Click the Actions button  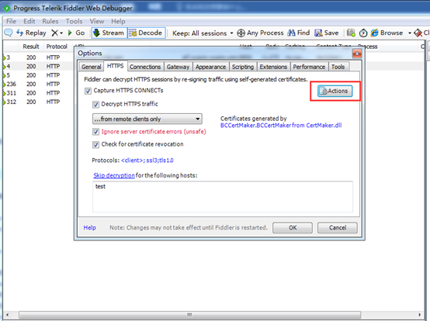click(335, 91)
